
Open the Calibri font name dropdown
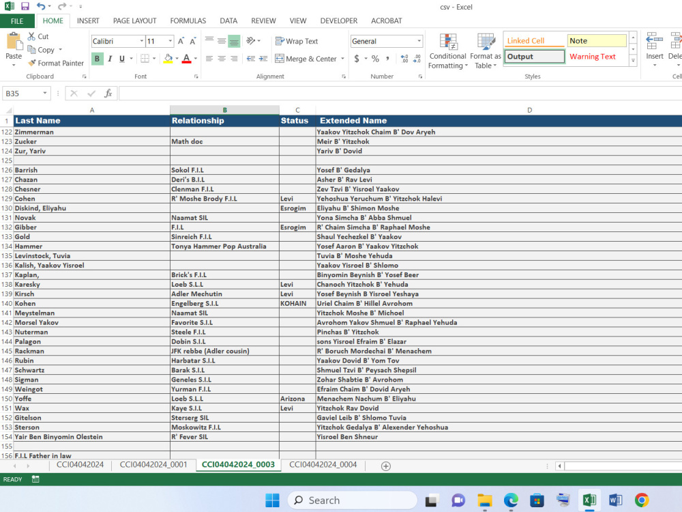pyautogui.click(x=141, y=41)
